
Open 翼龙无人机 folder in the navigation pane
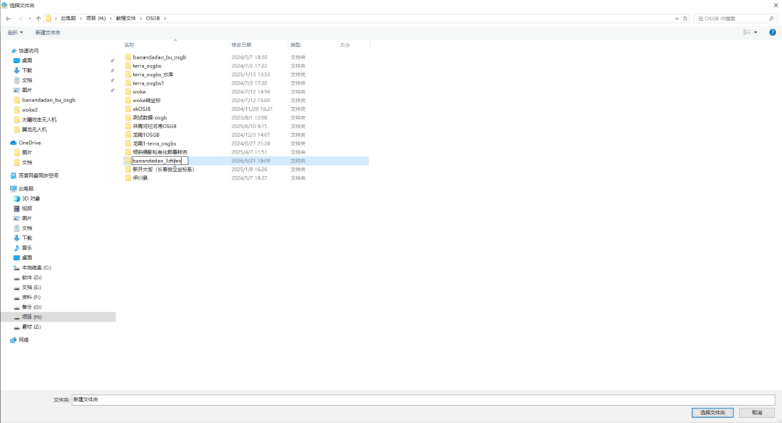34,129
